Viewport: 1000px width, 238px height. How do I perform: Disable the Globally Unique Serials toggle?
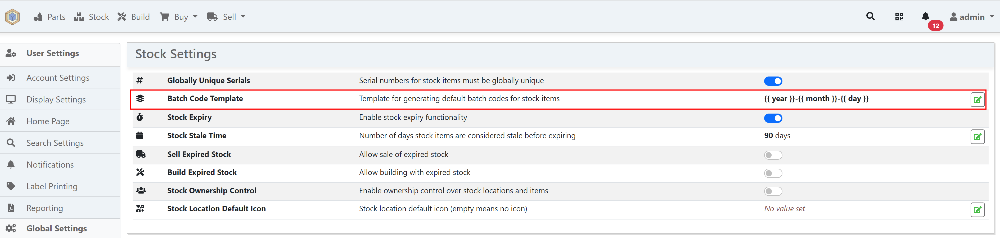coord(773,81)
